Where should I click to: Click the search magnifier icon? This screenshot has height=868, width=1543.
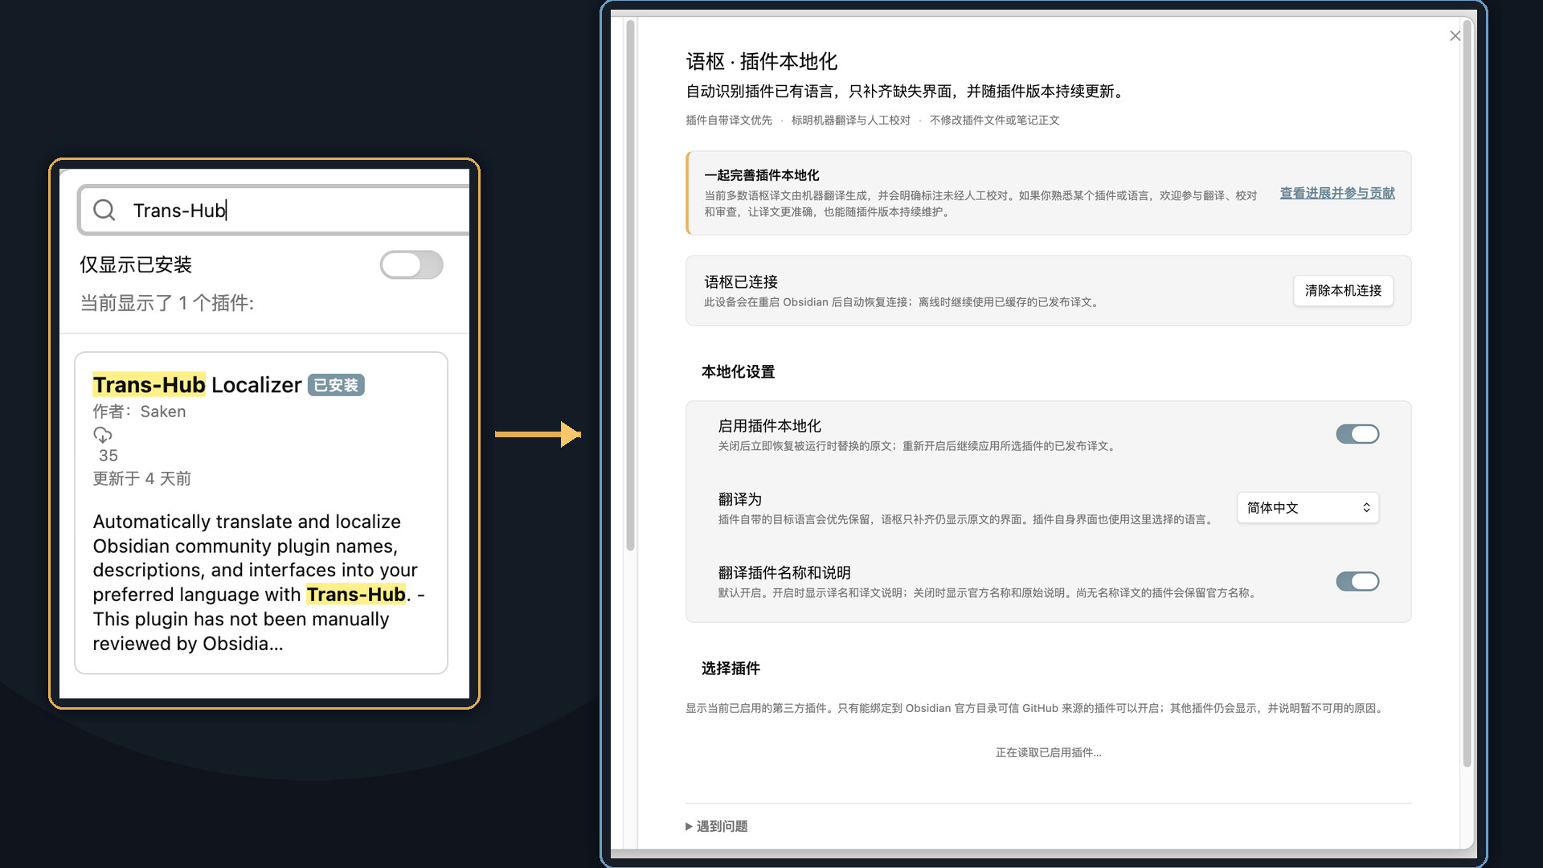point(104,211)
